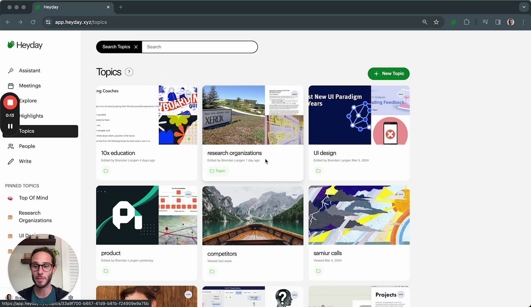Open the UI design topic title
The image size is (531, 307).
pos(325,153)
